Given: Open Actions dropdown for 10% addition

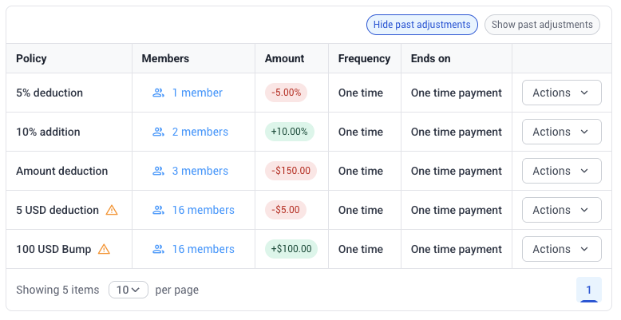Looking at the screenshot, I should point(562,132).
